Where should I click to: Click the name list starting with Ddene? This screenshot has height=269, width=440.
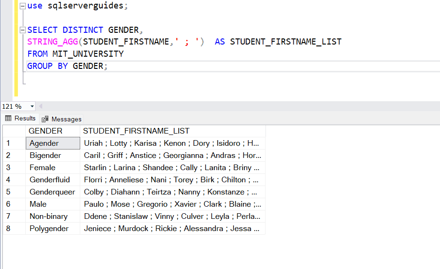pos(173,217)
